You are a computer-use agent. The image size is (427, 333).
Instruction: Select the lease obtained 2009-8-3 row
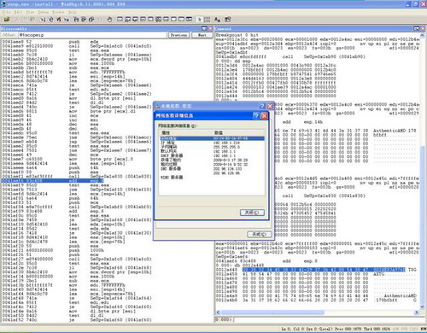coord(212,160)
